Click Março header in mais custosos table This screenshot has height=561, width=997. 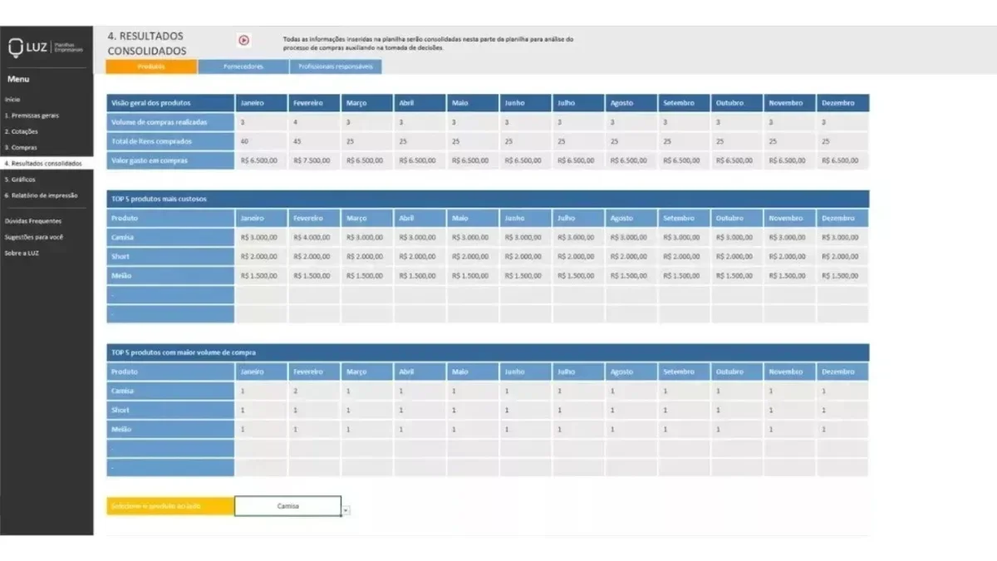(366, 218)
